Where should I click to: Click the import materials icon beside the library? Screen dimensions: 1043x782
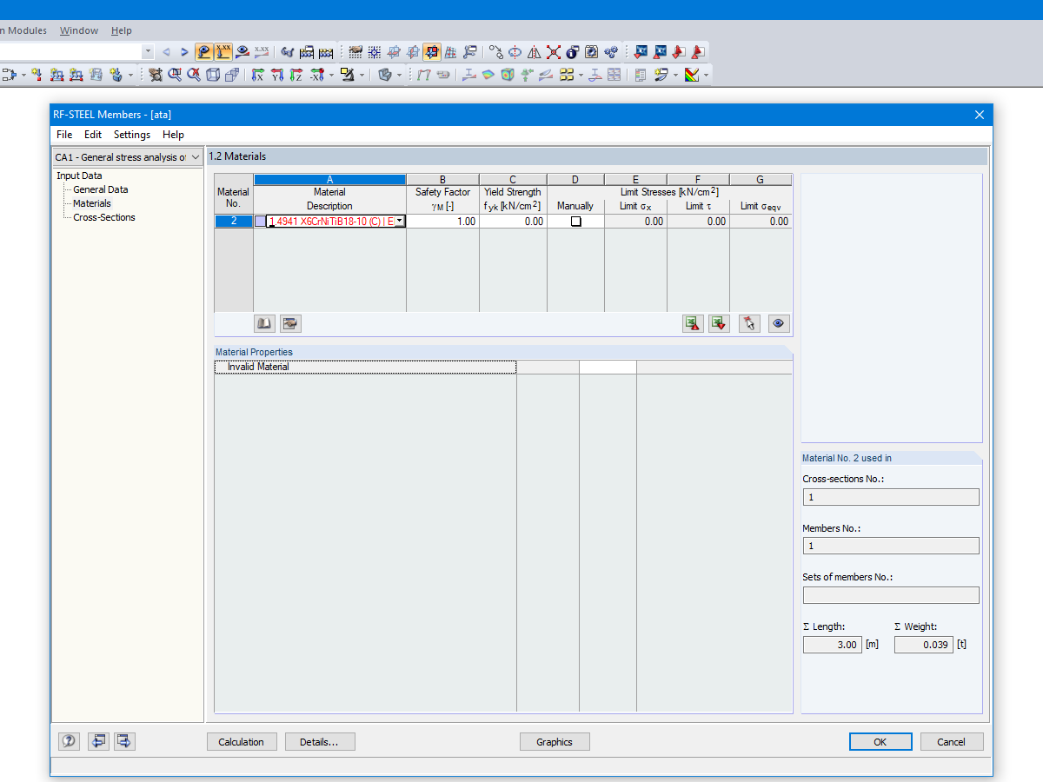(x=290, y=324)
